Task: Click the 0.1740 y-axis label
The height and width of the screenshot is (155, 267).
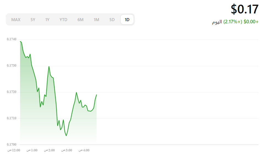Action: tap(12, 40)
